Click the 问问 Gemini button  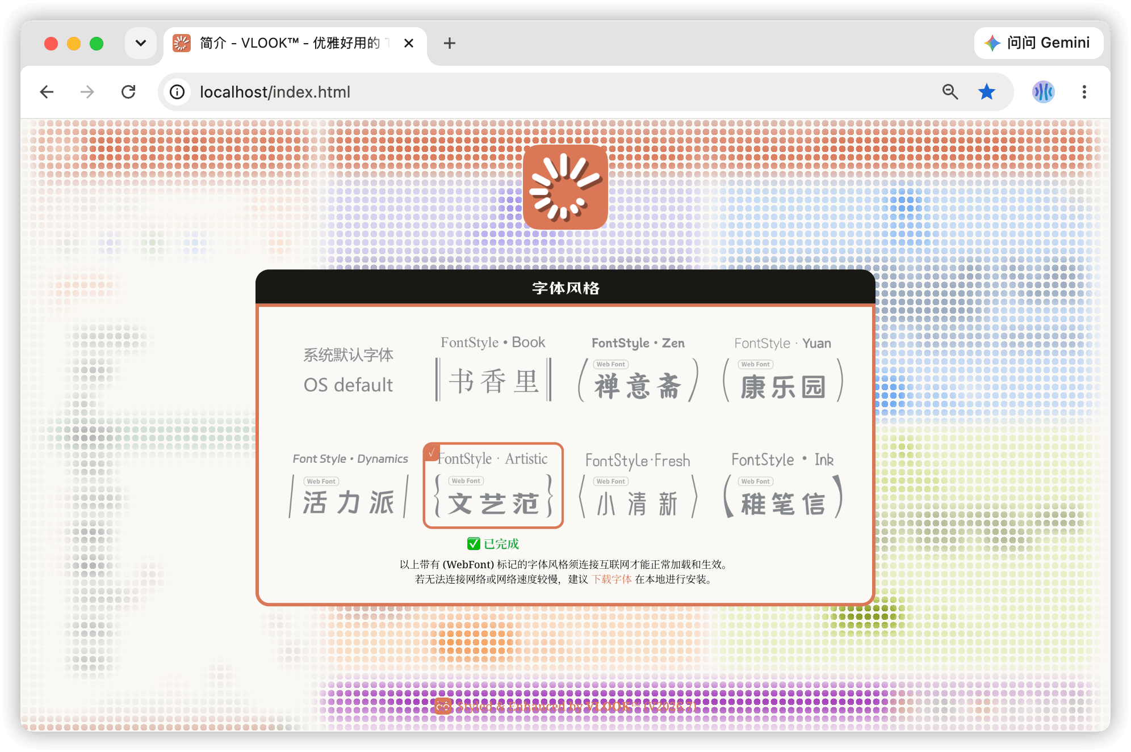[x=1038, y=43]
